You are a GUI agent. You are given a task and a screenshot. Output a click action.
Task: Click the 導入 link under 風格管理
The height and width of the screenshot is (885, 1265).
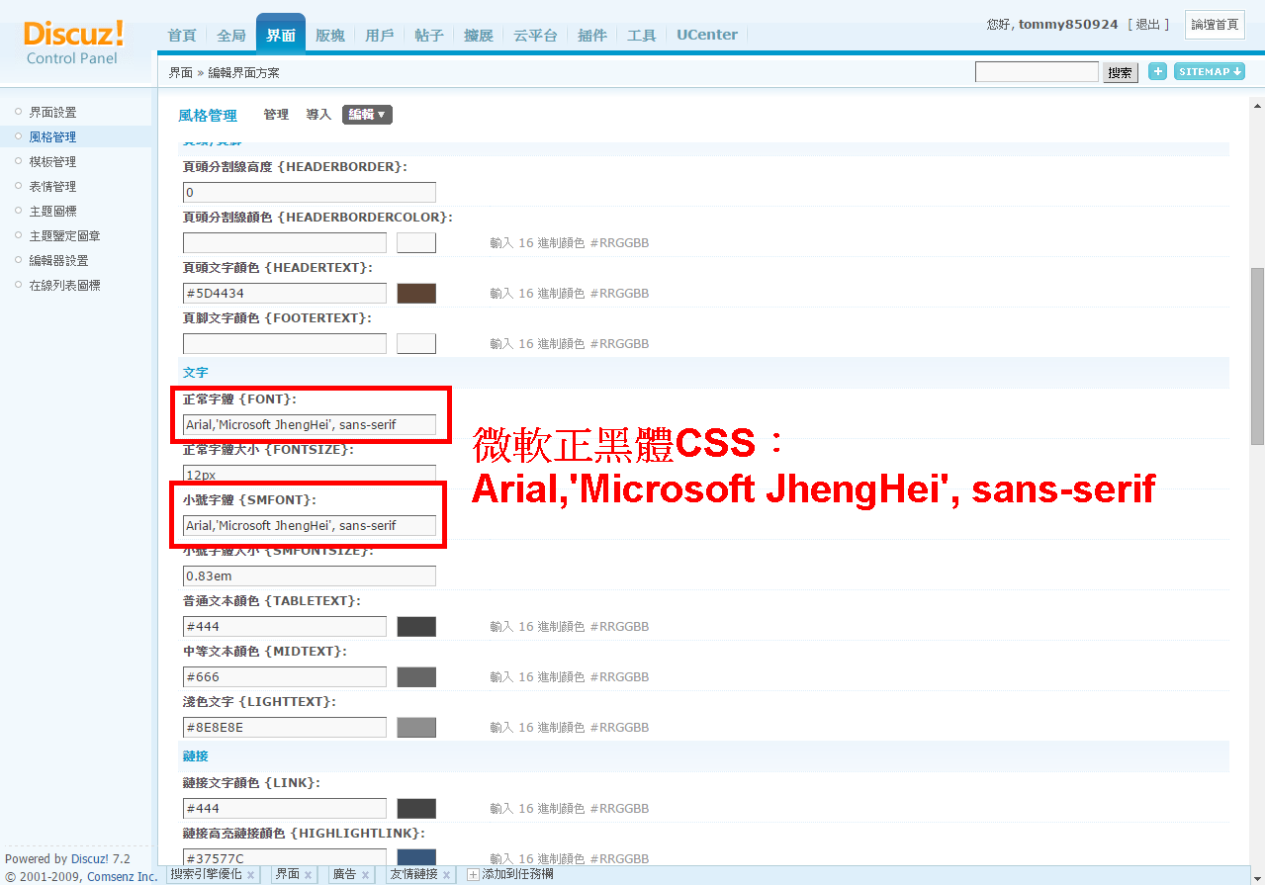pyautogui.click(x=318, y=115)
